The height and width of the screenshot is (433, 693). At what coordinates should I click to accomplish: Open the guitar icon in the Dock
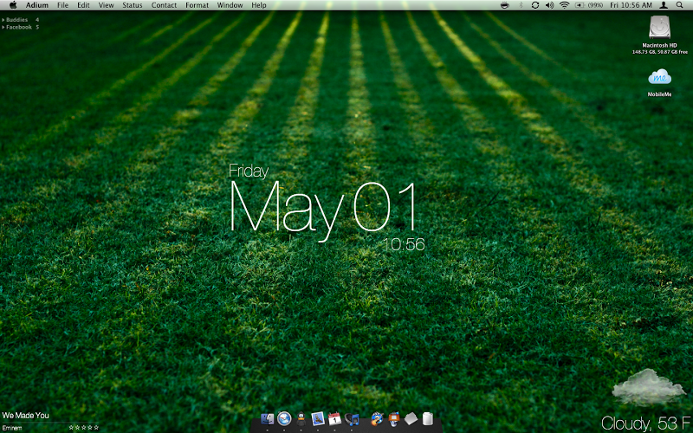[x=377, y=418]
